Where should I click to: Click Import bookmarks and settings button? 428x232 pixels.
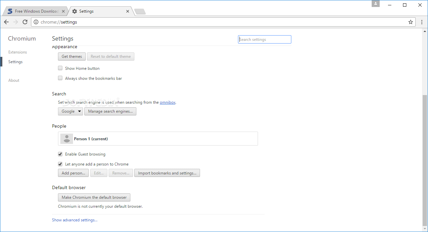(167, 173)
